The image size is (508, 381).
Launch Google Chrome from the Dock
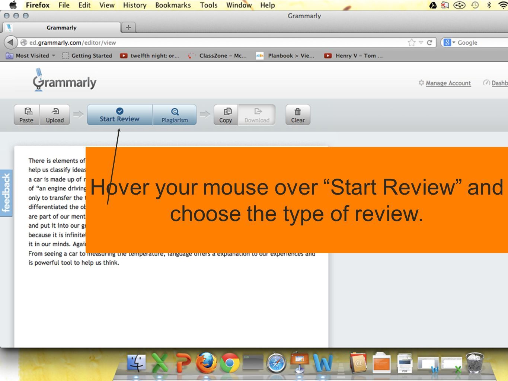tap(230, 363)
